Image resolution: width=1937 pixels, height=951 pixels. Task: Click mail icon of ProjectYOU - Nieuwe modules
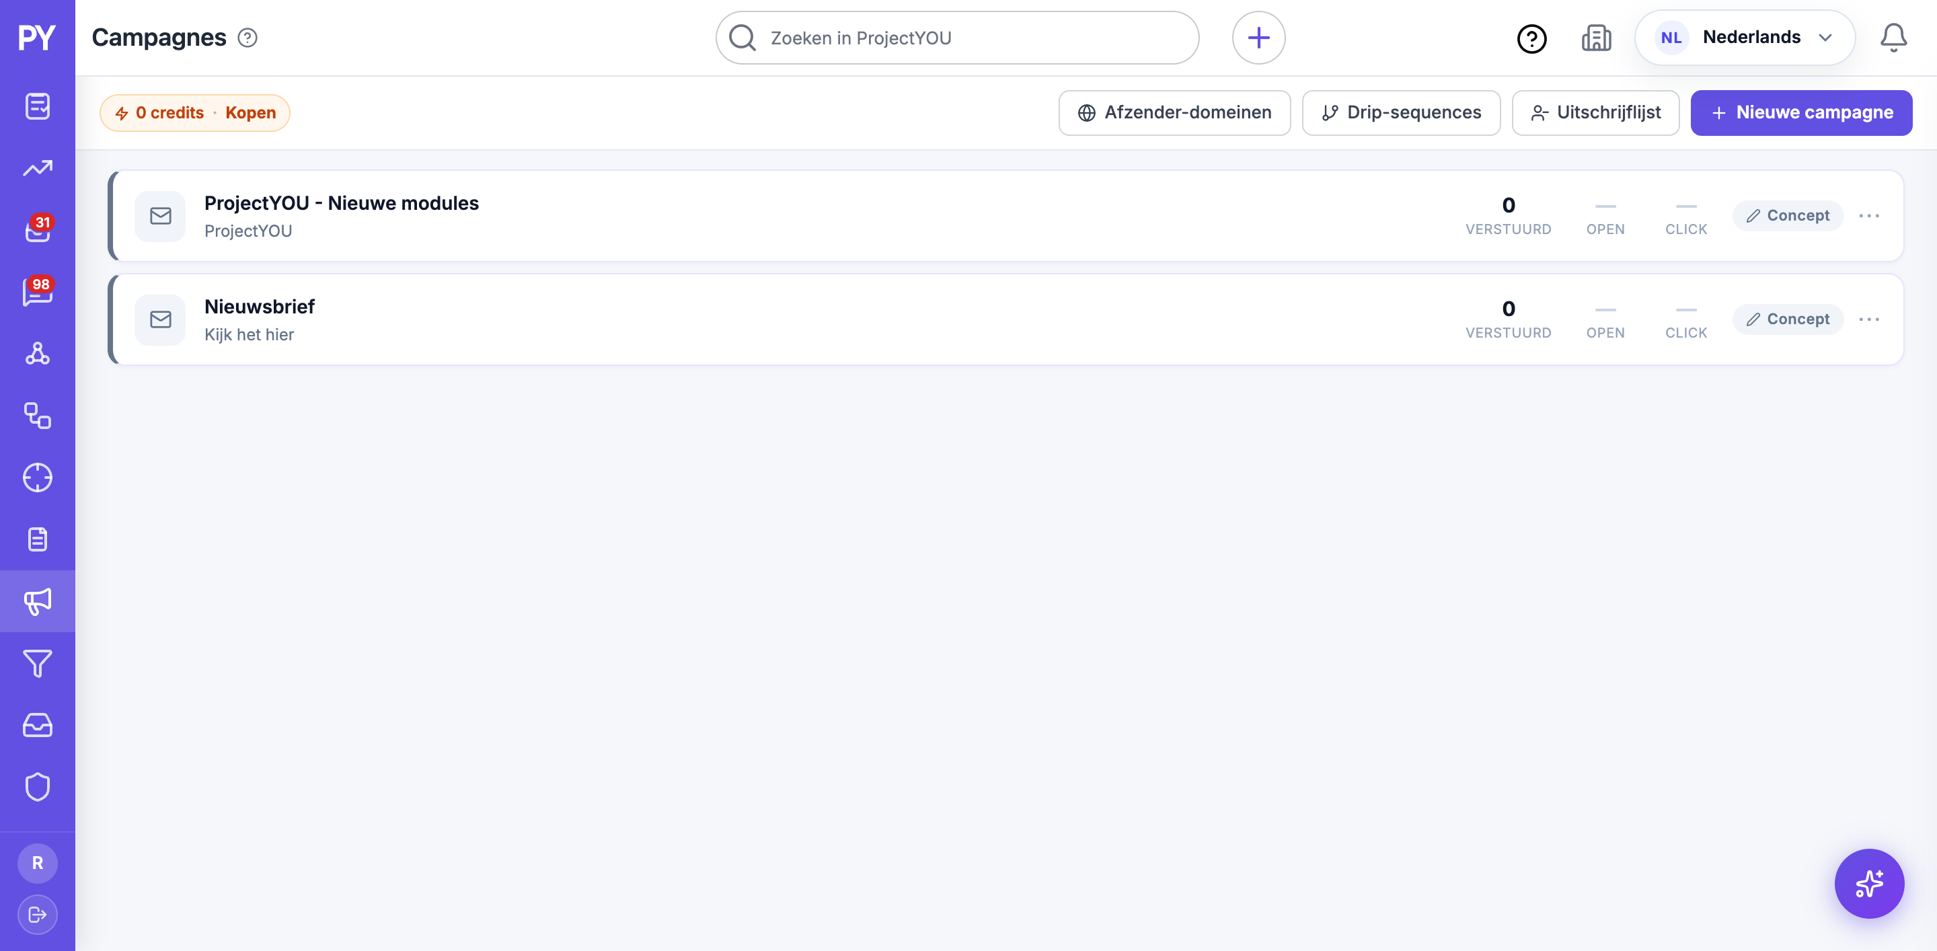[160, 217]
